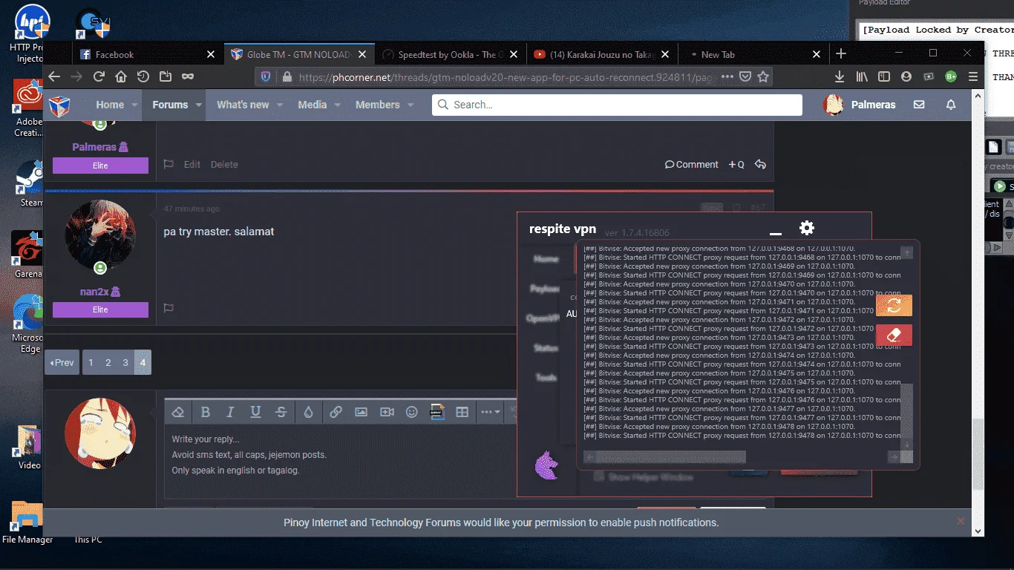Viewport: 1014px width, 570px height.
Task: Open the editor more options dropdown
Action: pos(491,412)
